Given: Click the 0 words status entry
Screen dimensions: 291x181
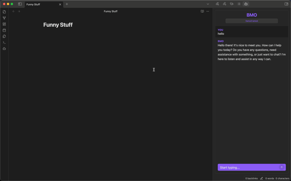Looking at the screenshot, I should point(270,178).
